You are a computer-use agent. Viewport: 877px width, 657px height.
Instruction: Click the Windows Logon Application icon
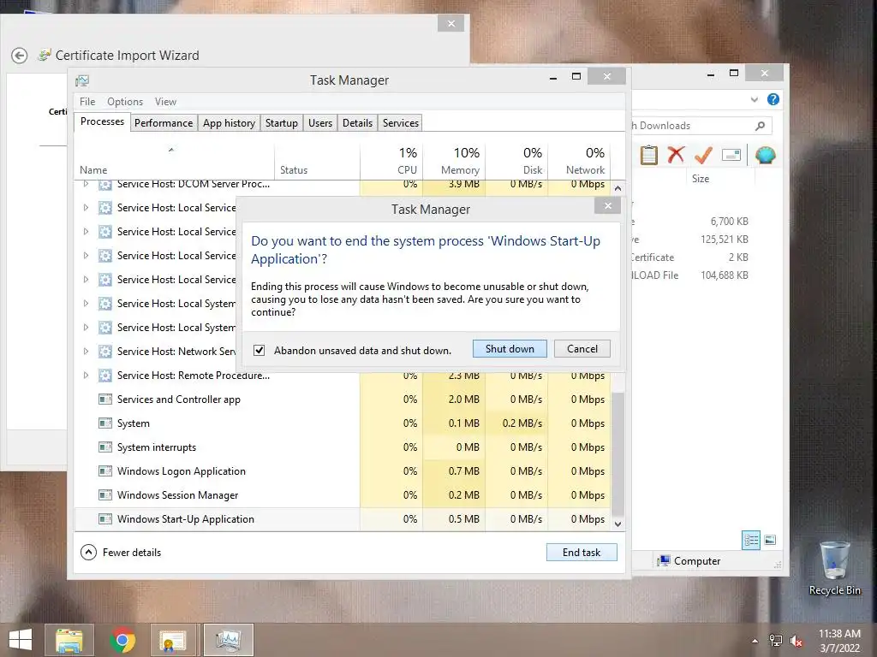click(x=104, y=471)
